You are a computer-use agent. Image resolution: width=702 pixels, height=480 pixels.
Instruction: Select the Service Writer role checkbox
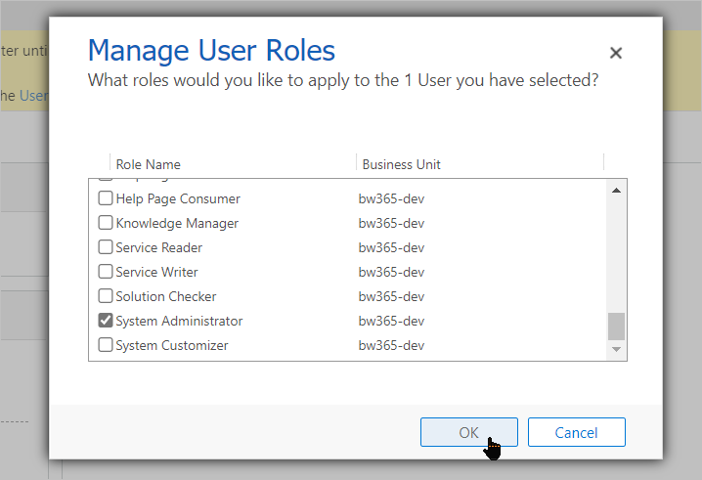(x=106, y=272)
